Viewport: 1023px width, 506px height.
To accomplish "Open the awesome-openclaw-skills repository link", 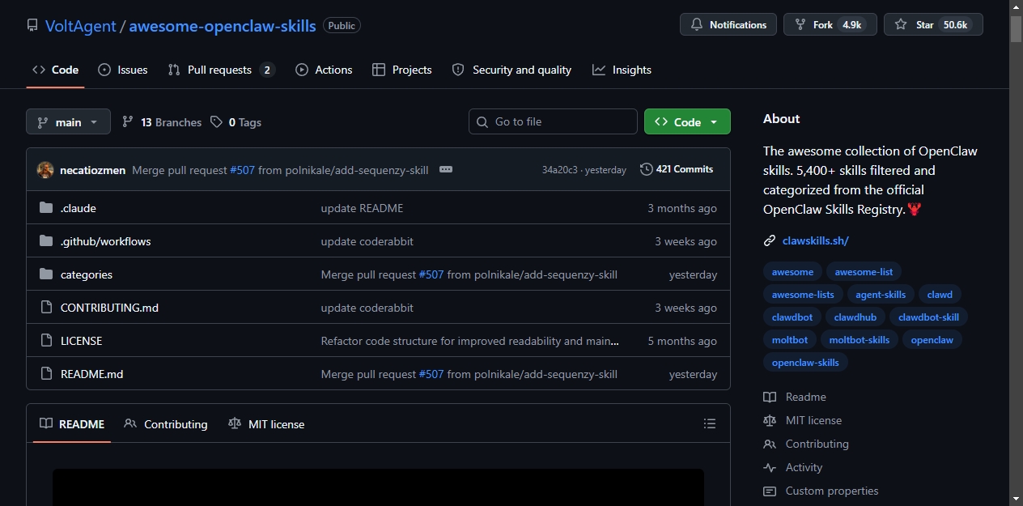I will 223,25.
